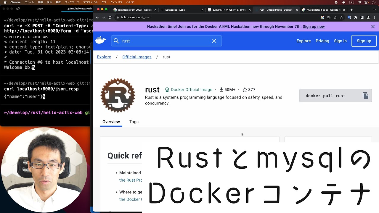
Task: Open the ファイル menu in macOS menu bar
Action: pos(29,2)
